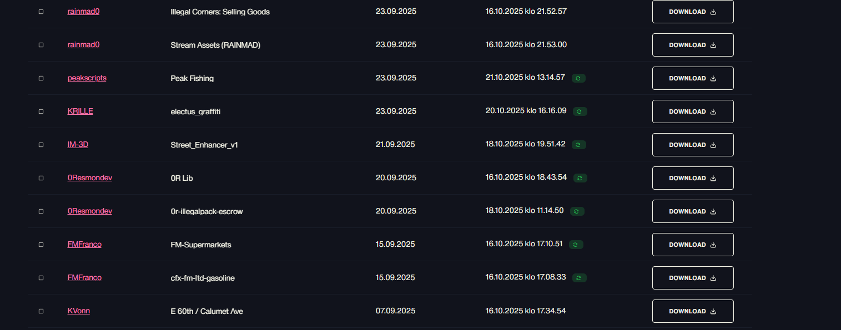The image size is (841, 330).
Task: Open the peakscripts author link
Action: (87, 78)
